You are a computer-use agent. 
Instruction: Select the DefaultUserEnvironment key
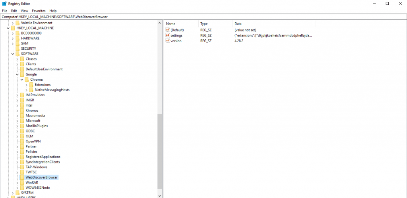point(44,69)
